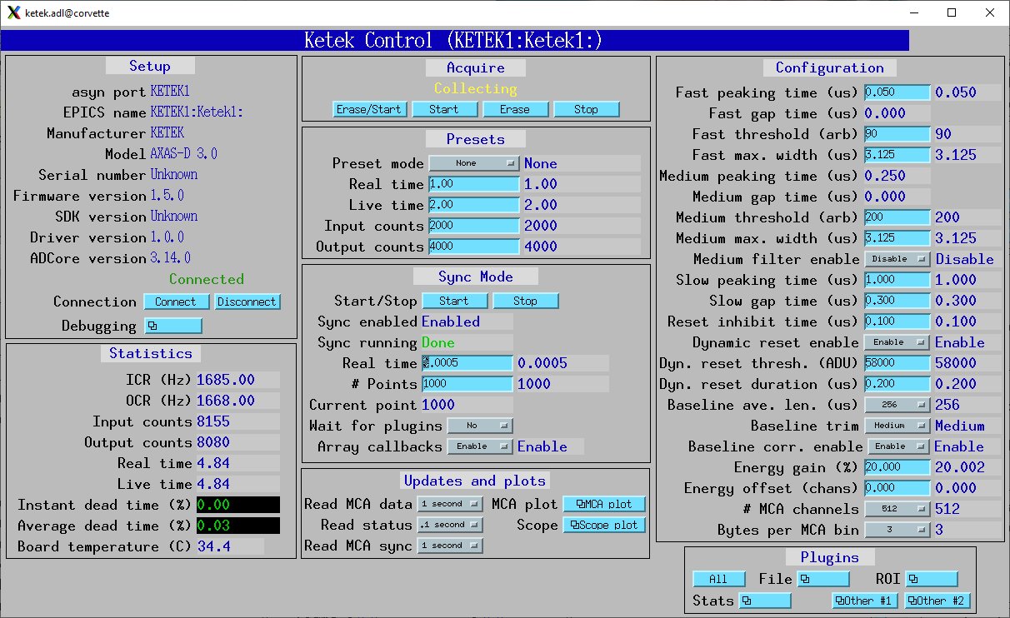Click the Average dead time readback 0.03
Viewport: 1010px width, 618px height.
[238, 526]
